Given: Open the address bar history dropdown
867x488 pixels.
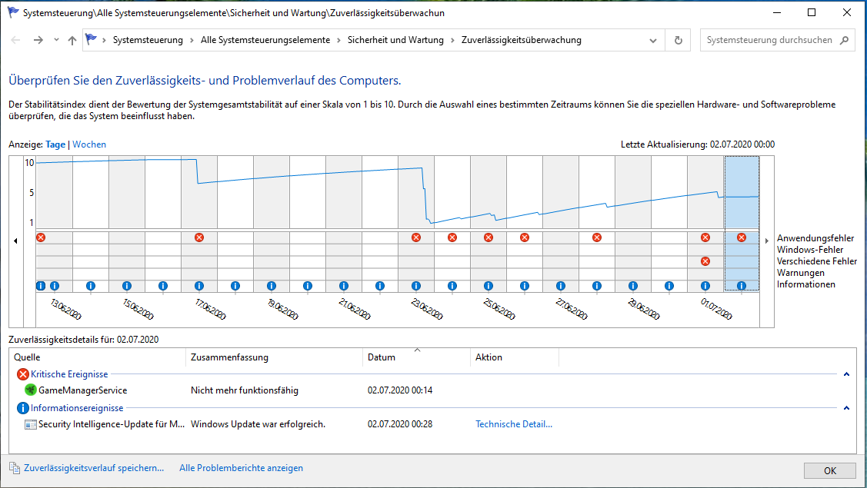Looking at the screenshot, I should (653, 40).
